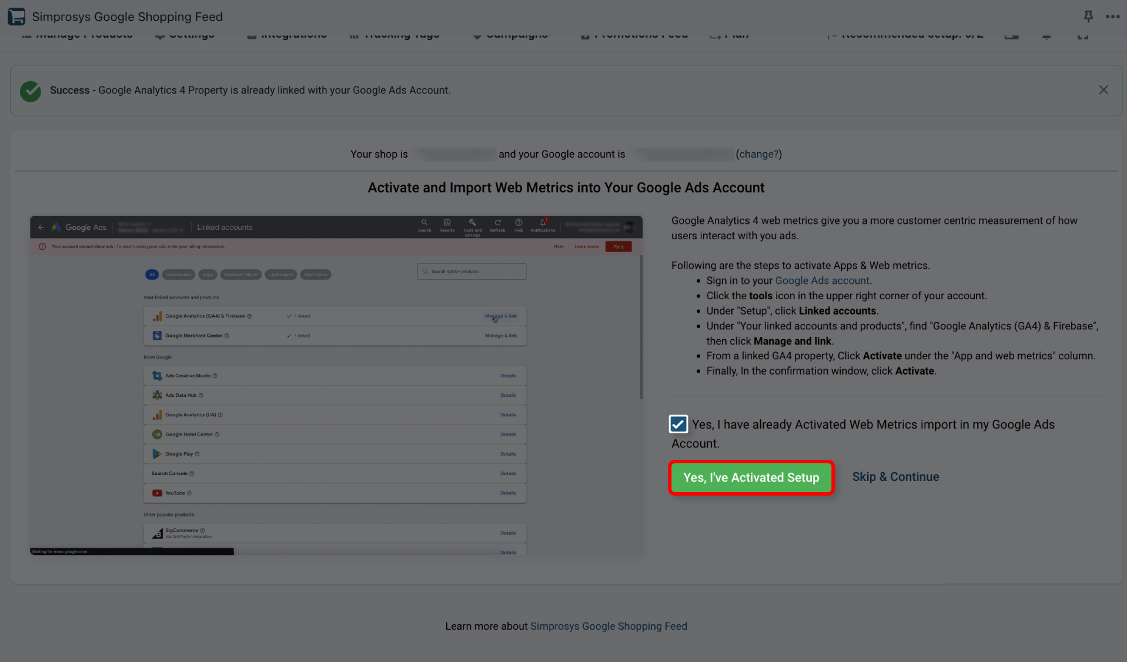Select the Activate and Import Web Metrics heading
The height and width of the screenshot is (662, 1127).
pos(566,188)
